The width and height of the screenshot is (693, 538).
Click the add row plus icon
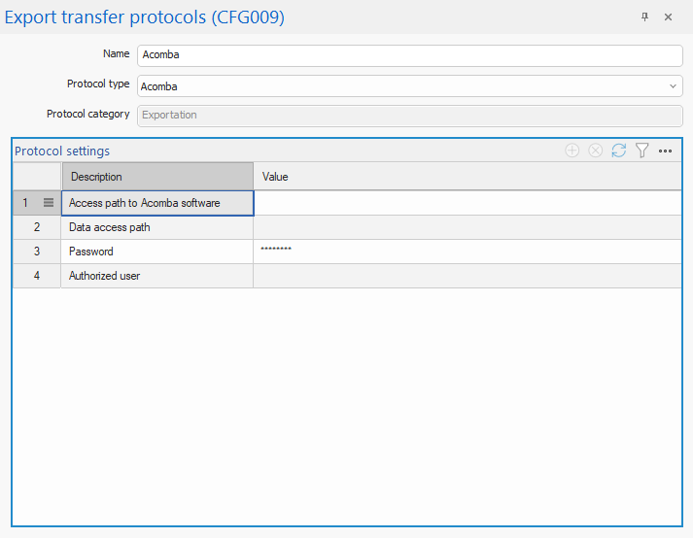tap(572, 151)
